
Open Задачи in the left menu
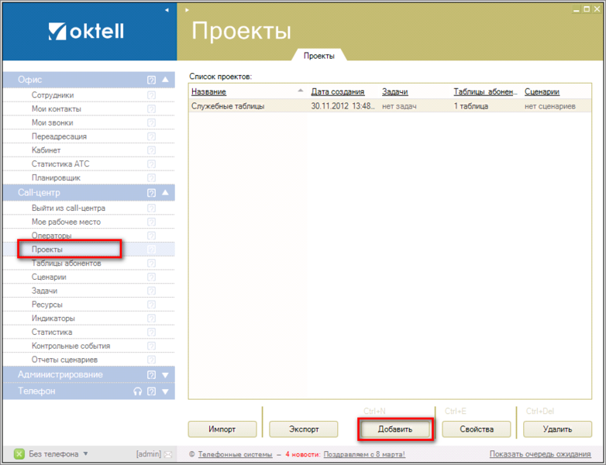point(44,291)
